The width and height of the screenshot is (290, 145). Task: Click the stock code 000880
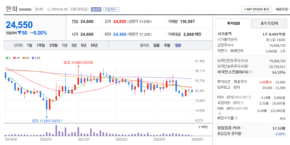pos(25,10)
